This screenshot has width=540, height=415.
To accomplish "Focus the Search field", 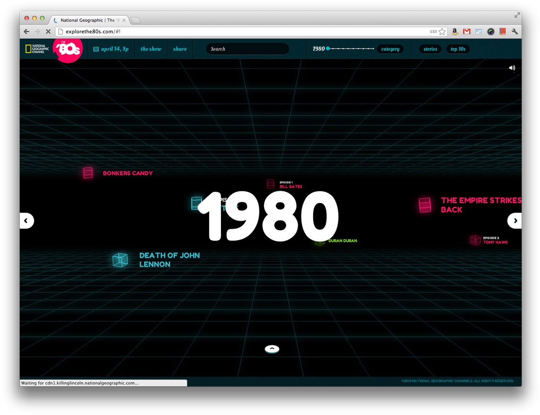I will (x=248, y=49).
